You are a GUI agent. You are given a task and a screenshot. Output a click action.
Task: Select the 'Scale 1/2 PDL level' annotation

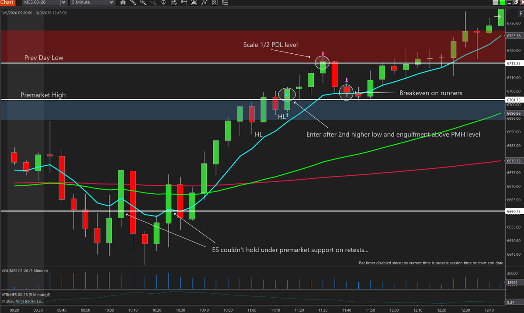point(271,45)
